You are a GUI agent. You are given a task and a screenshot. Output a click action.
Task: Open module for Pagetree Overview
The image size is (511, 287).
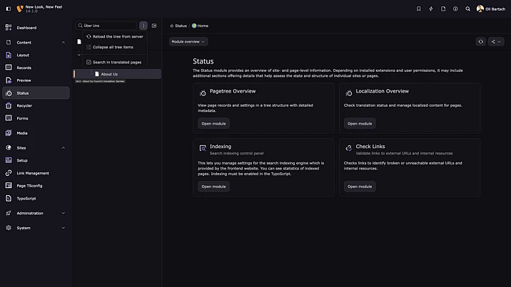click(x=213, y=123)
